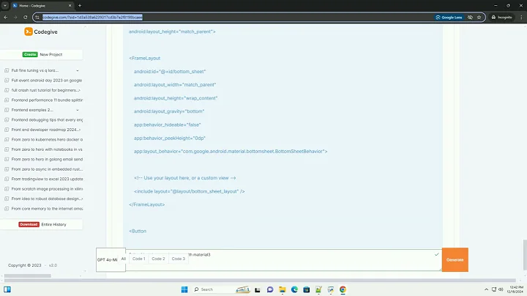527x296 pixels.
Task: Open File Explorer from taskbar
Action: (283, 289)
